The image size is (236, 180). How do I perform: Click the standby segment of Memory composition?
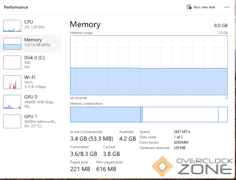tap(180, 115)
